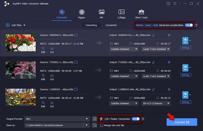Show the Converting list
The height and width of the screenshot is (131, 203).
tap(91, 25)
